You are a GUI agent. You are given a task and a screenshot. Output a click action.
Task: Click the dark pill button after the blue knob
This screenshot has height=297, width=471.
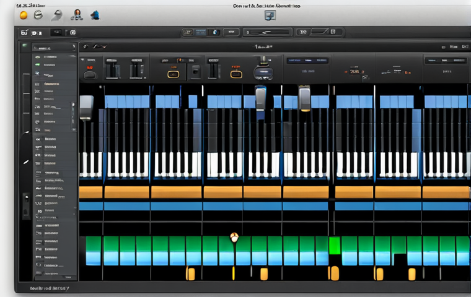coord(231,32)
